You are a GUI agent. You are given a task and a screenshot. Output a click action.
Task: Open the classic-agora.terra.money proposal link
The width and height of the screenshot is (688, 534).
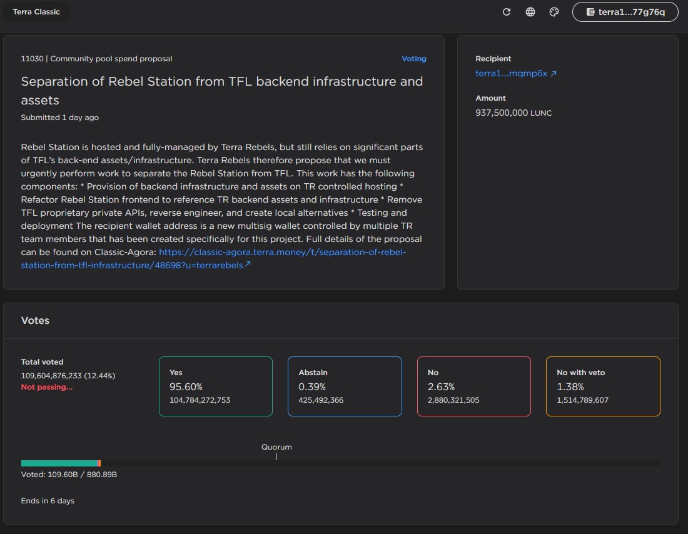click(214, 258)
